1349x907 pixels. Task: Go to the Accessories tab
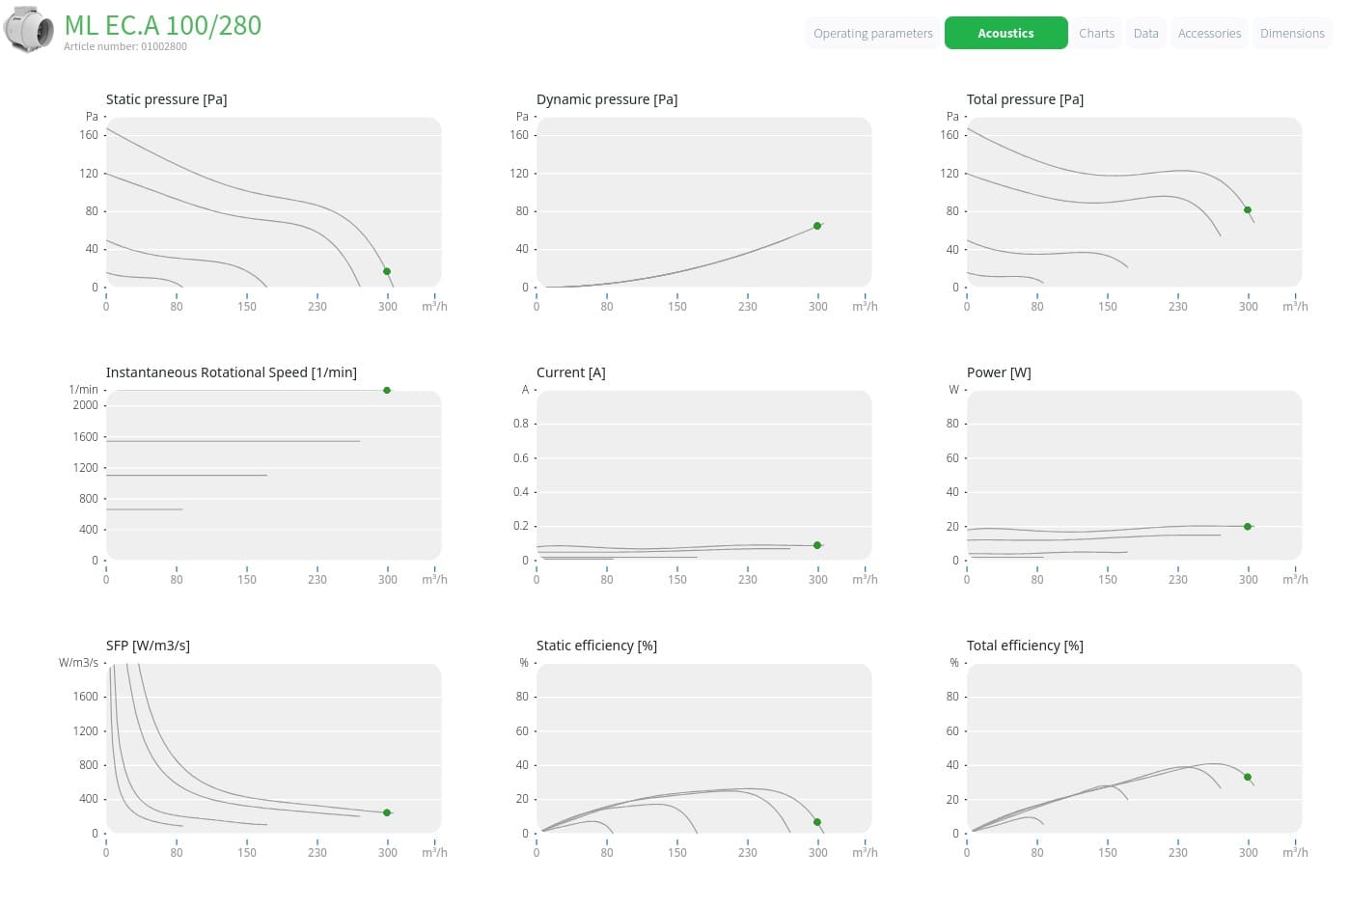coord(1209,33)
